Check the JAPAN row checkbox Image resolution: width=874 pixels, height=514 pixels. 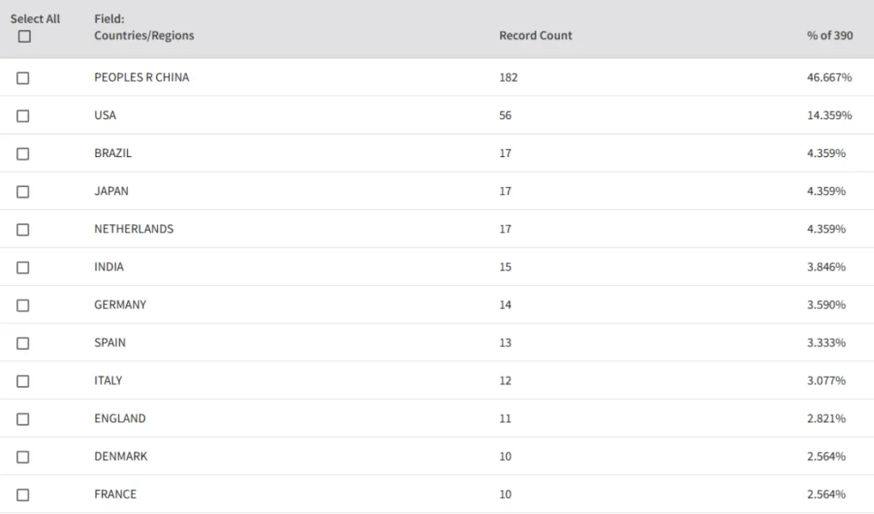(23, 192)
